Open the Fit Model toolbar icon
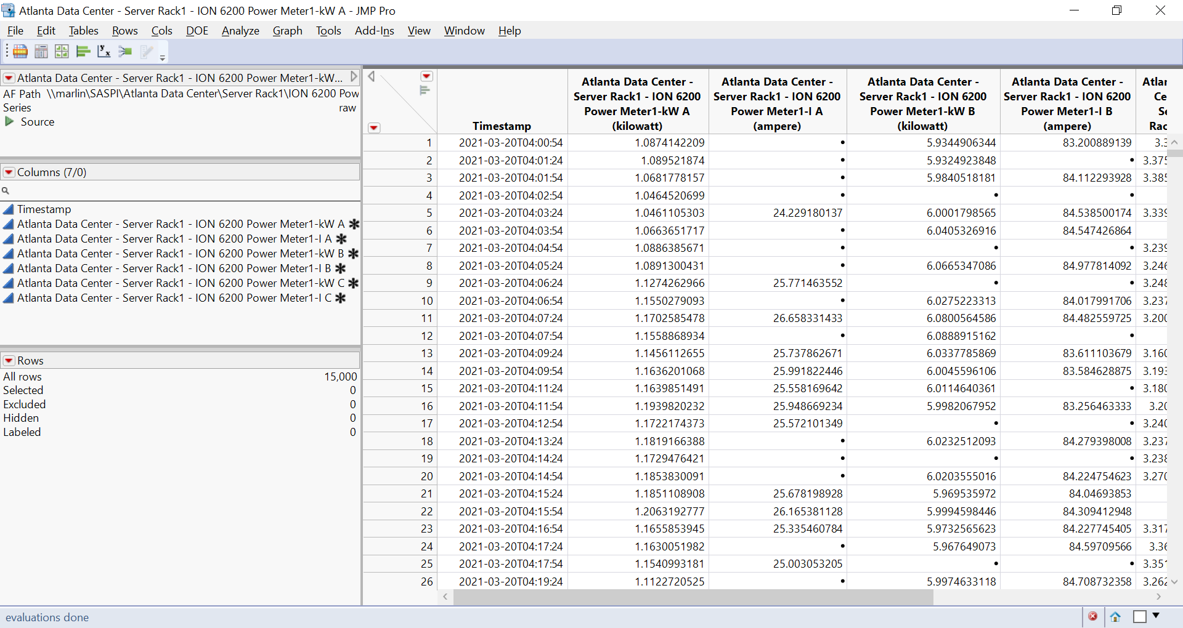 coord(125,52)
